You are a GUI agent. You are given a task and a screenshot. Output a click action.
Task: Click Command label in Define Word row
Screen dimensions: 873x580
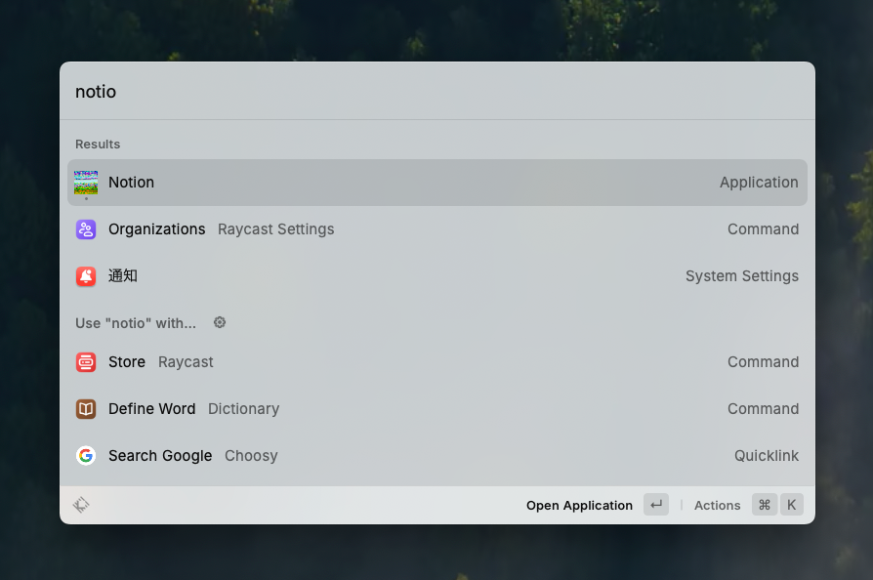pyautogui.click(x=763, y=408)
